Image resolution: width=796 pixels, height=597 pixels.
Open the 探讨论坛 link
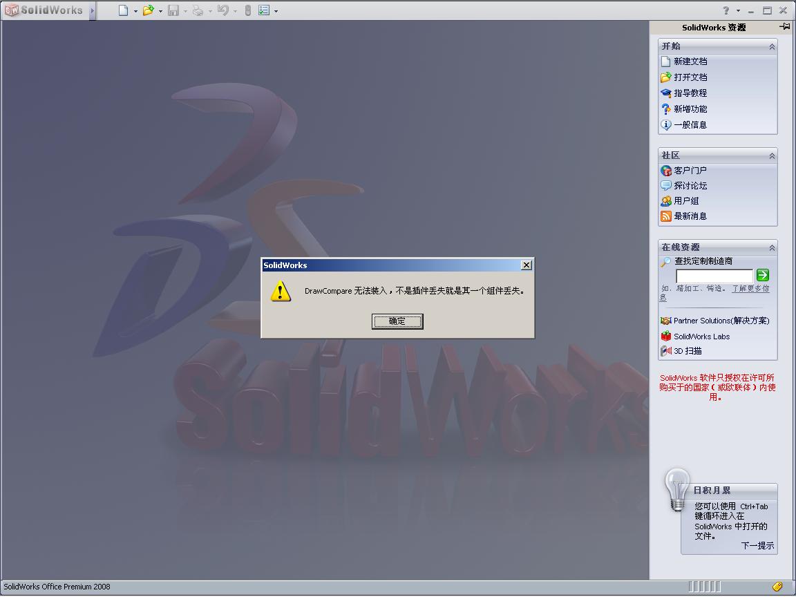690,185
